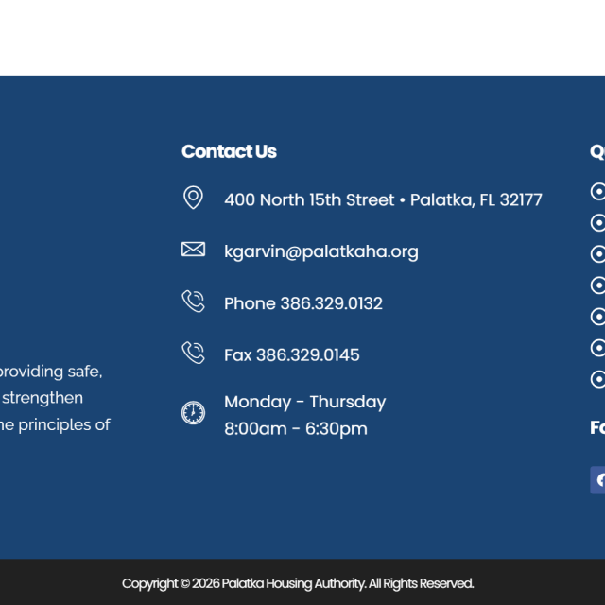Click the Contact Us heading
The height and width of the screenshot is (605, 605).
(x=229, y=151)
